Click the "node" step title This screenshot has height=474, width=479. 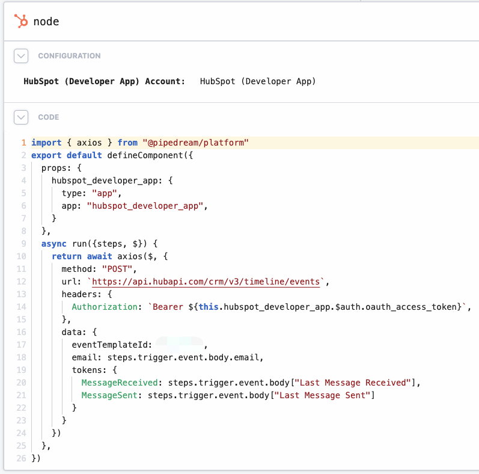click(46, 22)
